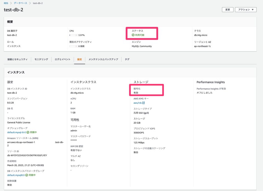Click the sync icon next to default.mysql8.0
This screenshot has width=263, height=191.
coord(27,175)
